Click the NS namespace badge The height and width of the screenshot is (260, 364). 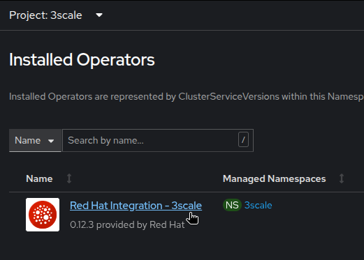coord(232,205)
